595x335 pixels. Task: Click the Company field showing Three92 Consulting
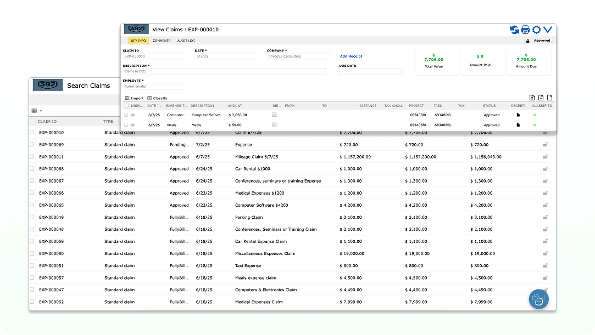[x=298, y=56]
